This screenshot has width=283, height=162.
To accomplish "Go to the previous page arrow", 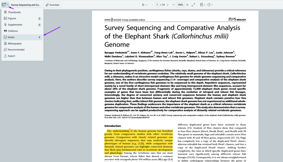I will pyautogui.click(x=152, y=5).
